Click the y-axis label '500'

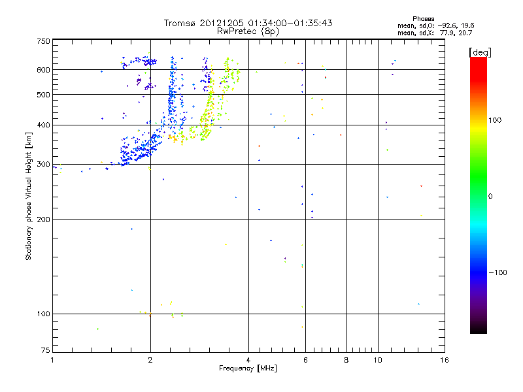(x=43, y=95)
